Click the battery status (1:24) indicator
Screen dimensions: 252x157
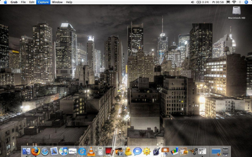[203, 2]
